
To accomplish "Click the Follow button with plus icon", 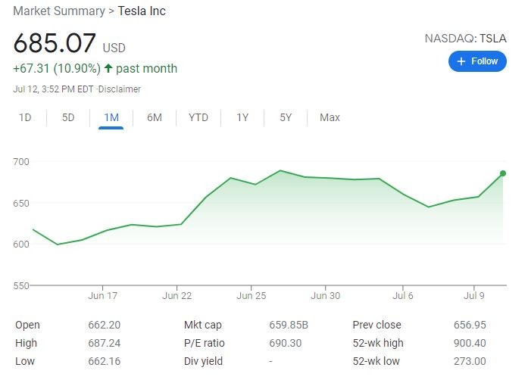I will (x=476, y=61).
